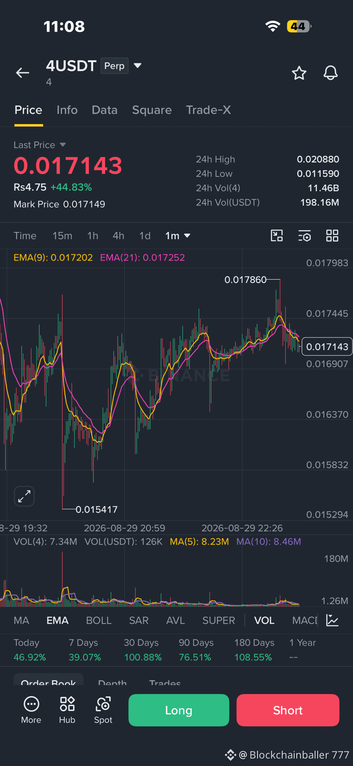The width and height of the screenshot is (353, 766).
Task: Open the multi-chart grid layout icon
Action: [x=332, y=235]
